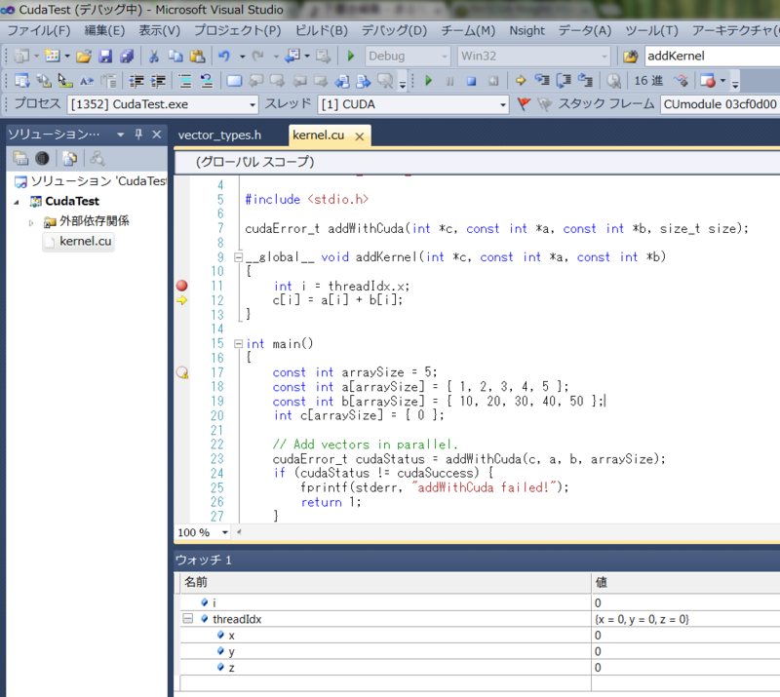Toggle hexadecimal display with 16進 button
This screenshot has width=780, height=697.
click(646, 82)
